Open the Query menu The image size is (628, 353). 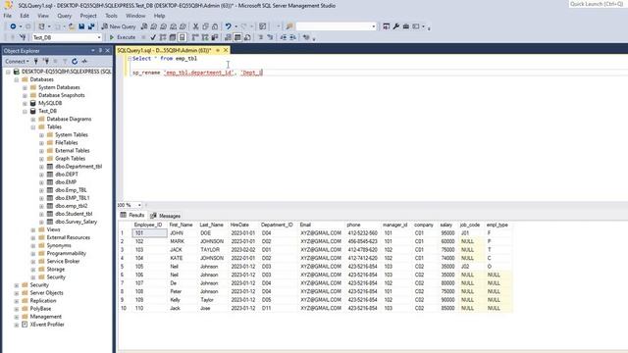coord(64,16)
